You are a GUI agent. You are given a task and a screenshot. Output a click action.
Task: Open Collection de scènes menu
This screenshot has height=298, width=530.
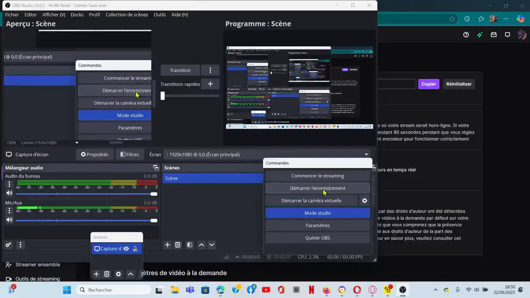point(127,15)
